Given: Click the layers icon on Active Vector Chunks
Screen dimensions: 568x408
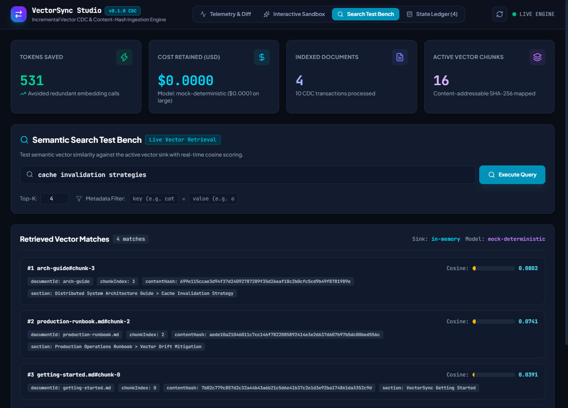Looking at the screenshot, I should pyautogui.click(x=537, y=57).
